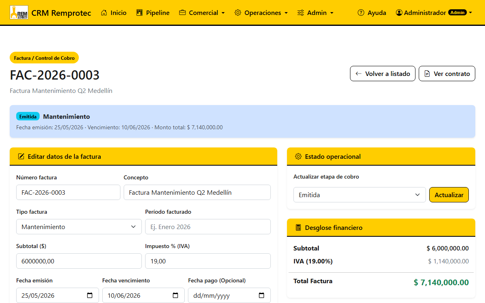Open calendar picker for Fecha pago

261,295
